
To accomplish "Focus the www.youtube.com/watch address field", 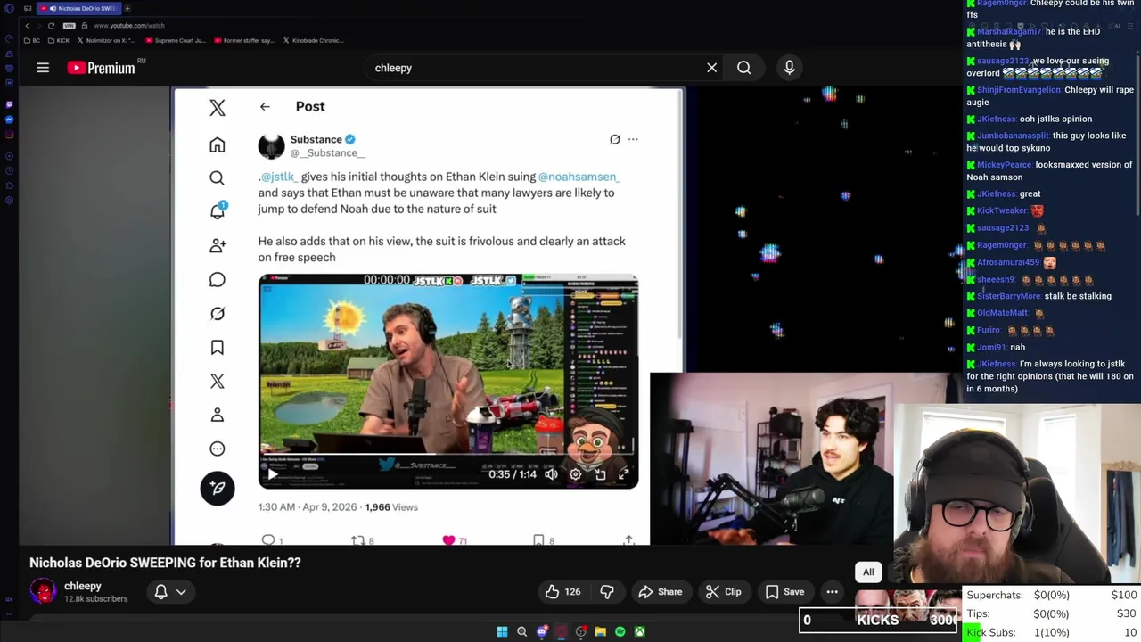I will 127,26.
